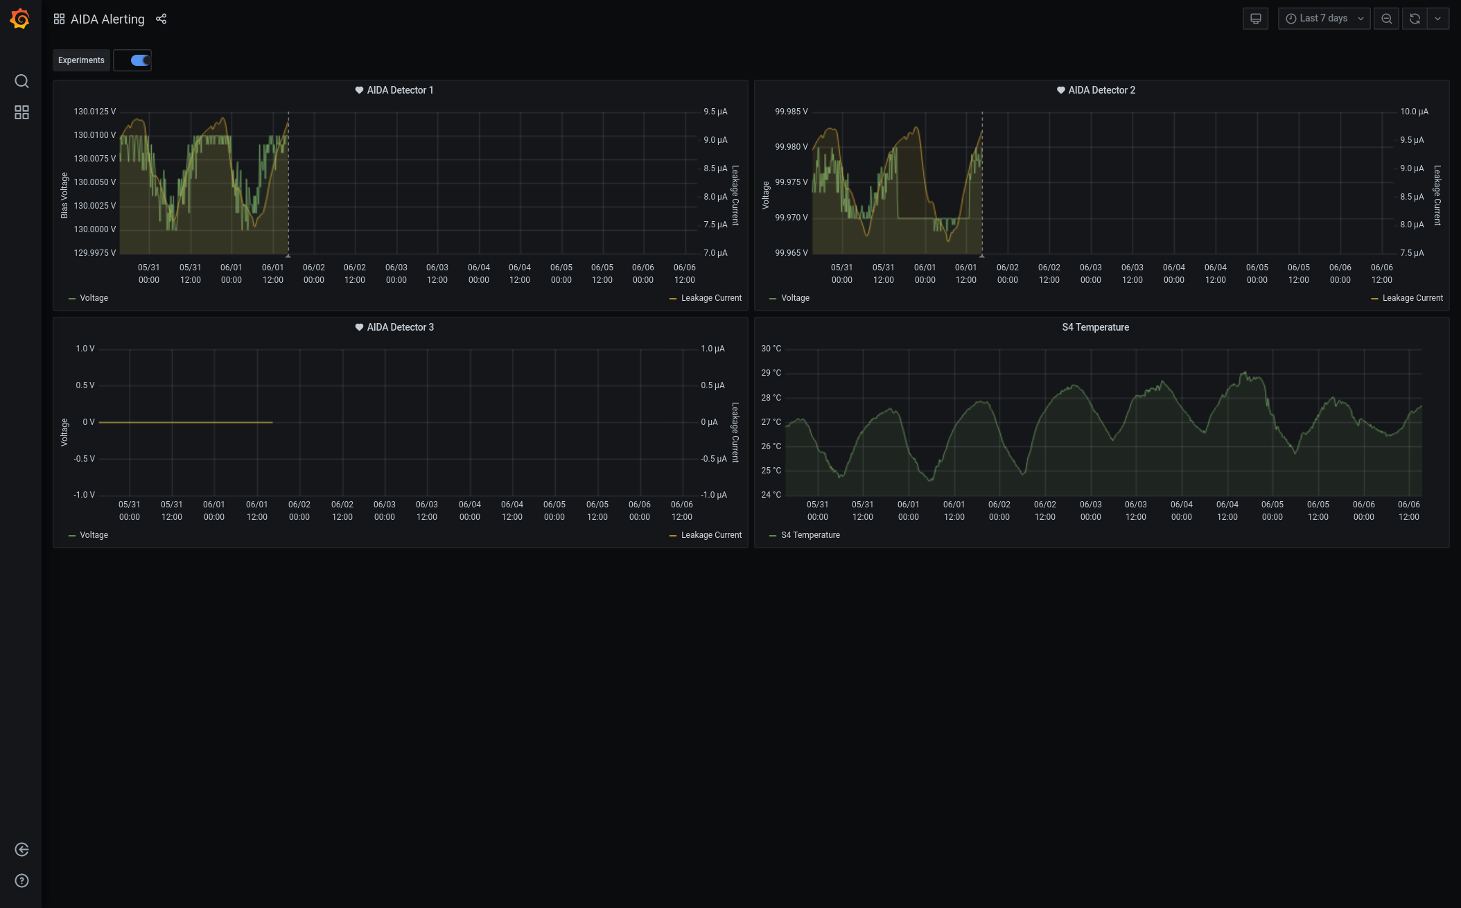This screenshot has width=1461, height=908.
Task: Click the AIDA Alerting dashboard title
Action: coord(107,19)
